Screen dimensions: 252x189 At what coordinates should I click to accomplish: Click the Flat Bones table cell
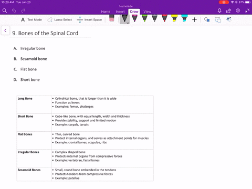34,140
